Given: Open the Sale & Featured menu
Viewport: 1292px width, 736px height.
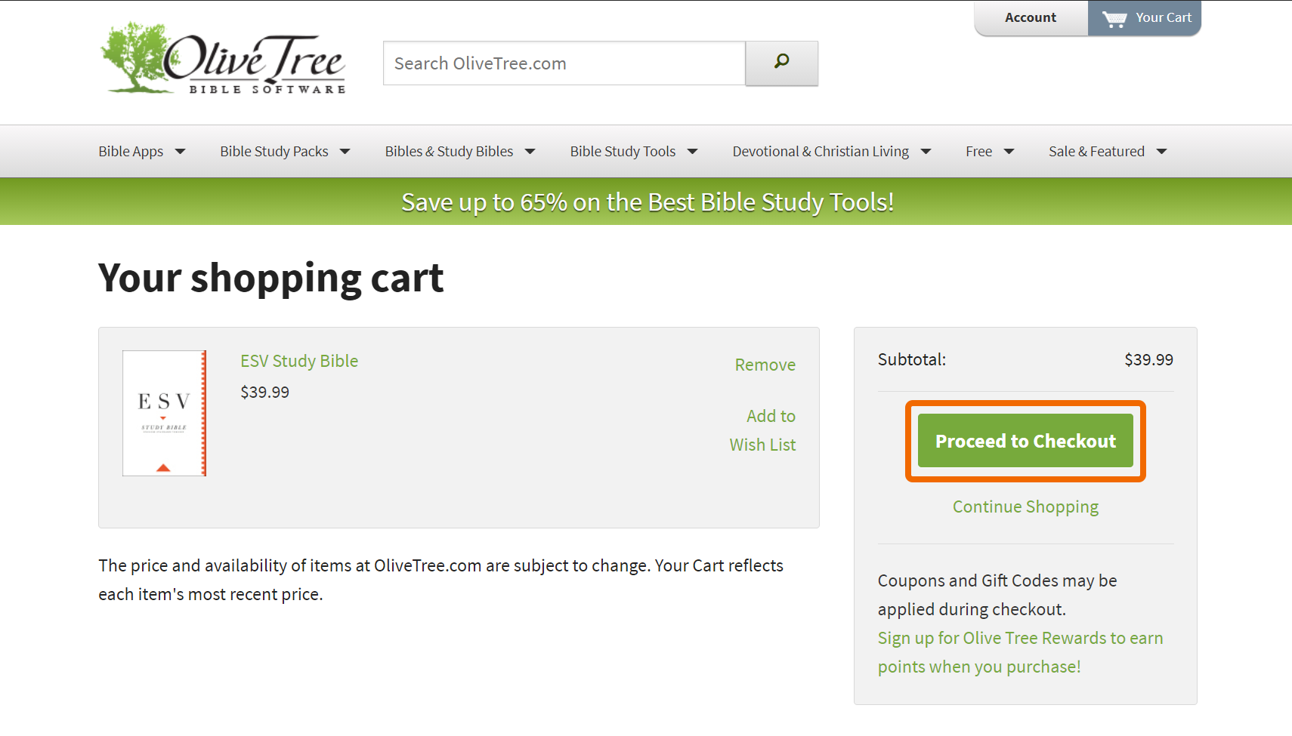Looking at the screenshot, I should (1096, 152).
